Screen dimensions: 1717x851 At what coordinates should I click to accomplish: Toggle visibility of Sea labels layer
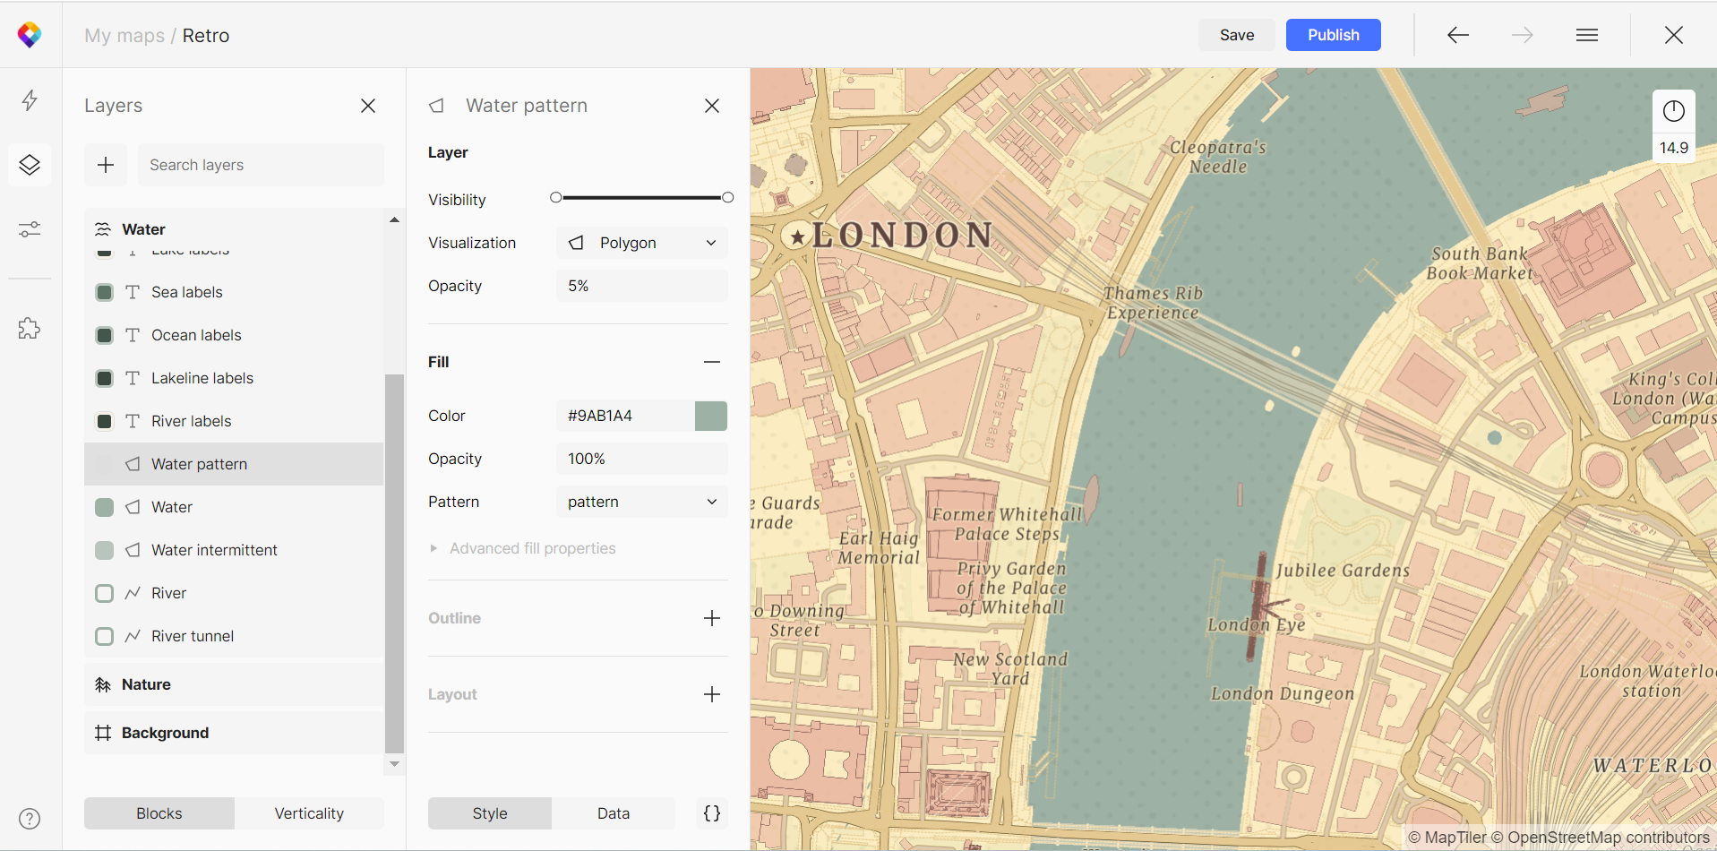[x=105, y=292]
